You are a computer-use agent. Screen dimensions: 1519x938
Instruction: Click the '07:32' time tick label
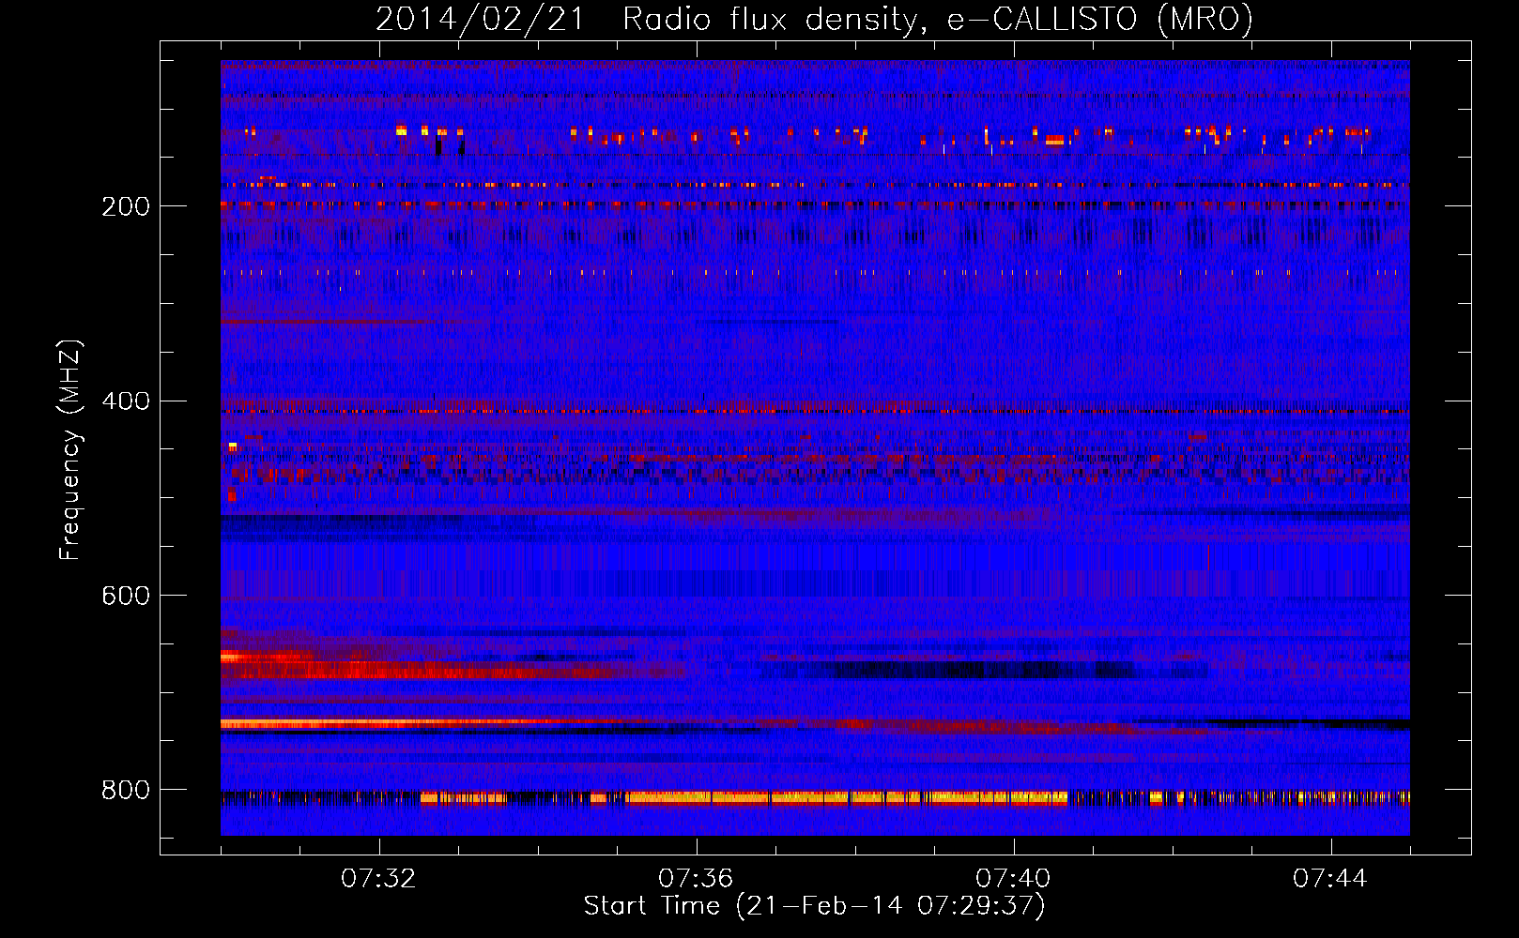point(378,879)
